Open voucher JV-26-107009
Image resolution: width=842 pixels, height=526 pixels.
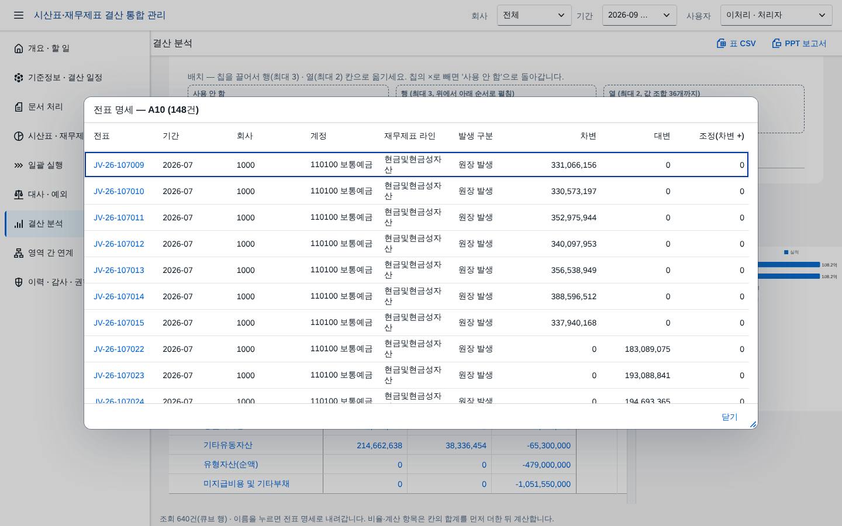pos(119,165)
